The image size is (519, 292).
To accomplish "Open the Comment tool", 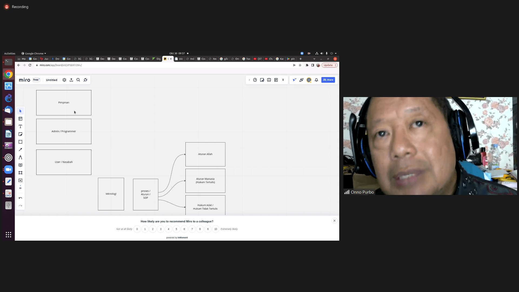I will (20, 165).
